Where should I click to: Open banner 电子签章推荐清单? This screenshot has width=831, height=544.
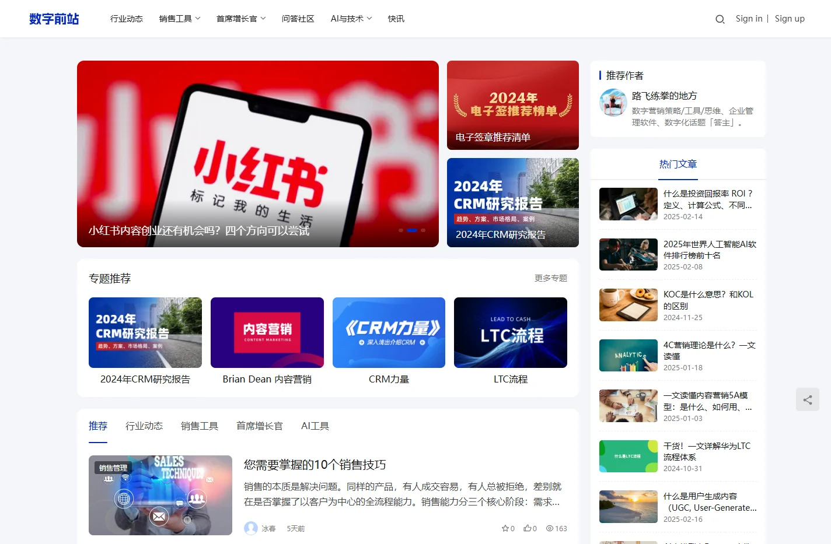pos(513,105)
